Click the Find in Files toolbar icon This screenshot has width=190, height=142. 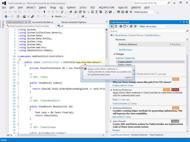70,12
